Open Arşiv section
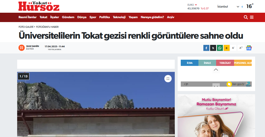Viewport: 265px width, 137px height. coord(171,17)
